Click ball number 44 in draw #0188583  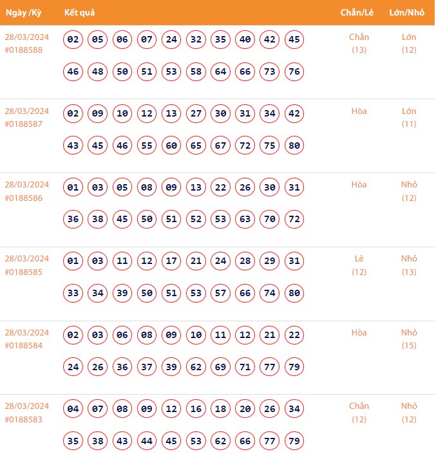147,441
